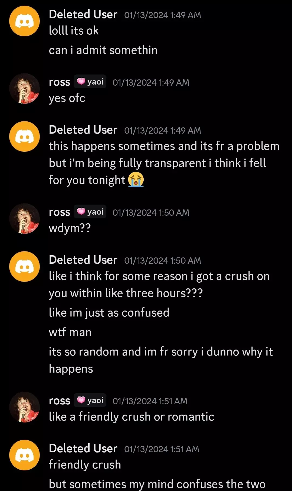Select Deleted User username on 1:51 AM message
Screen dimensions: 292x491
pos(83,448)
